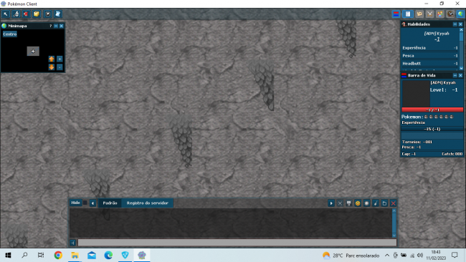Click the arrow cursor icon in top-left toolbar
Viewport: 466px width, 262px height.
pos(6,14)
